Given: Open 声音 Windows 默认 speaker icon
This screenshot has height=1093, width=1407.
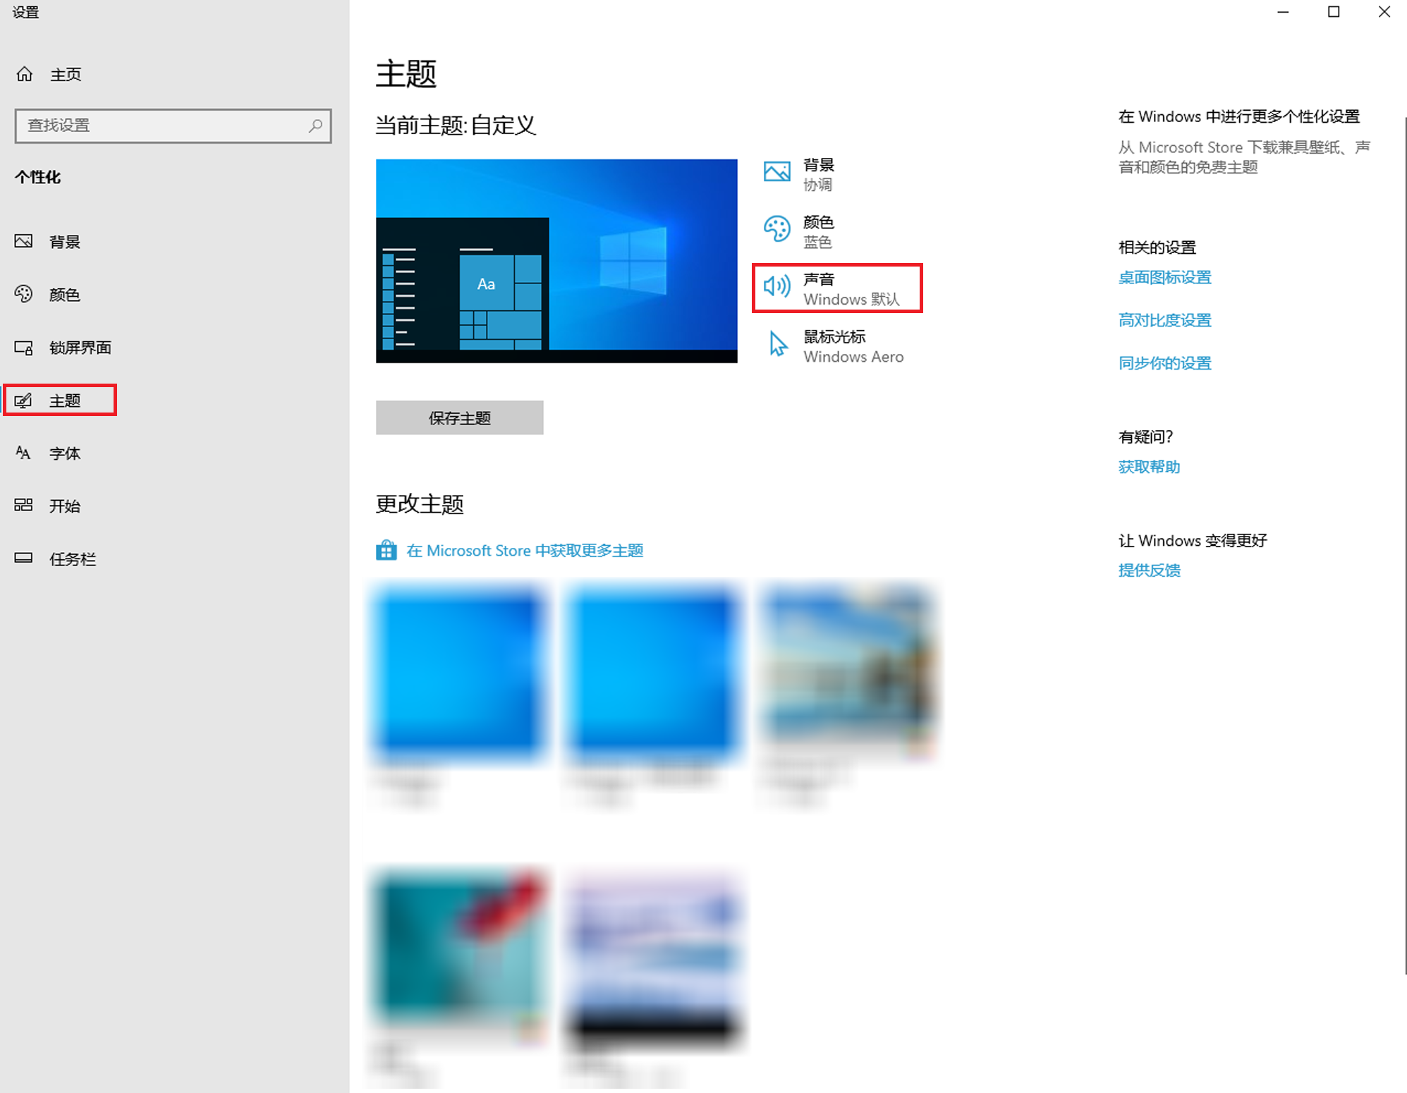Looking at the screenshot, I should pyautogui.click(x=777, y=287).
